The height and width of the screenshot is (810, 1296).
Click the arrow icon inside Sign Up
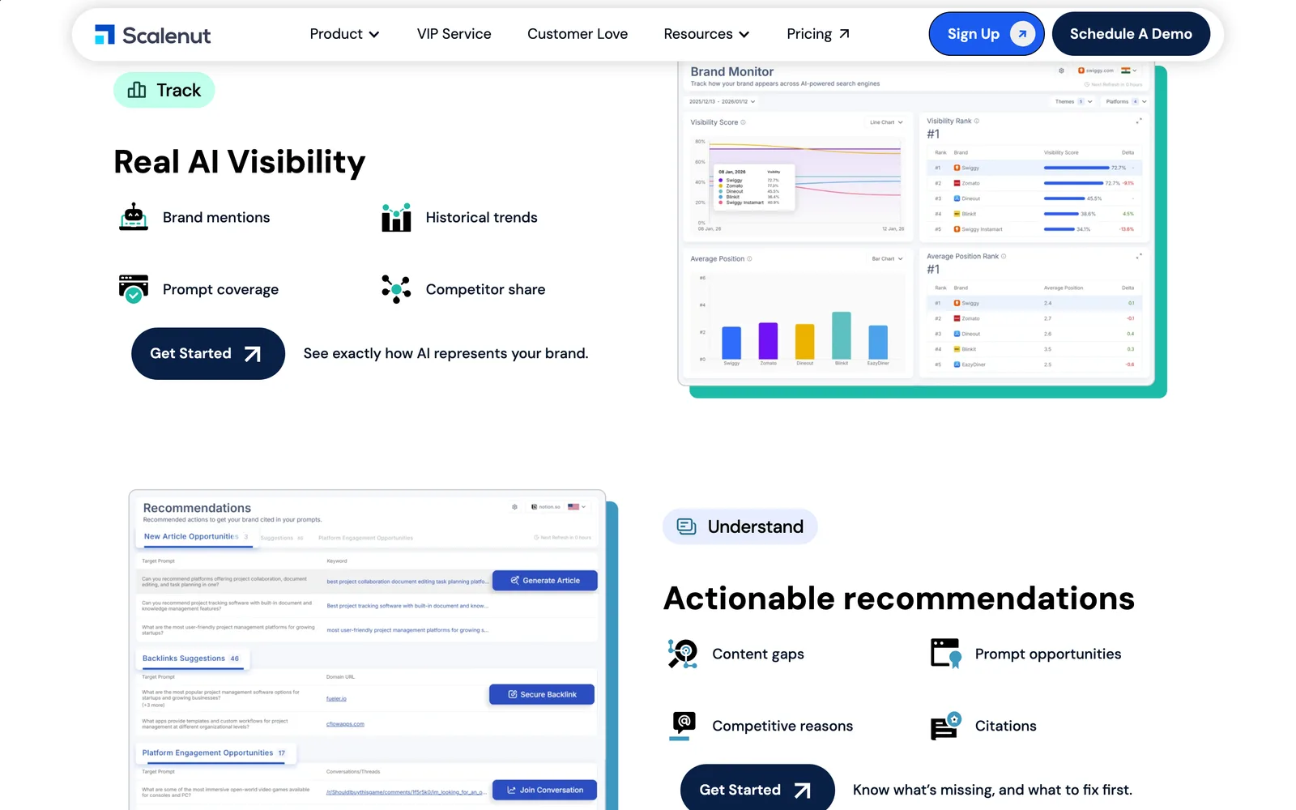pos(1022,34)
